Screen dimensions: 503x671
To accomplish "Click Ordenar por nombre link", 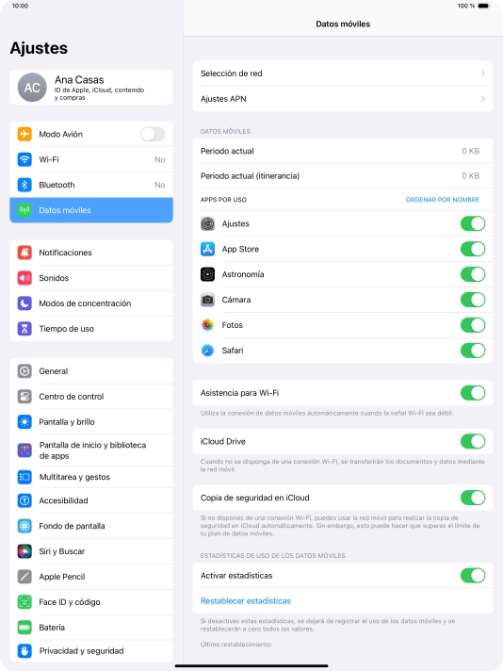I will (x=443, y=200).
